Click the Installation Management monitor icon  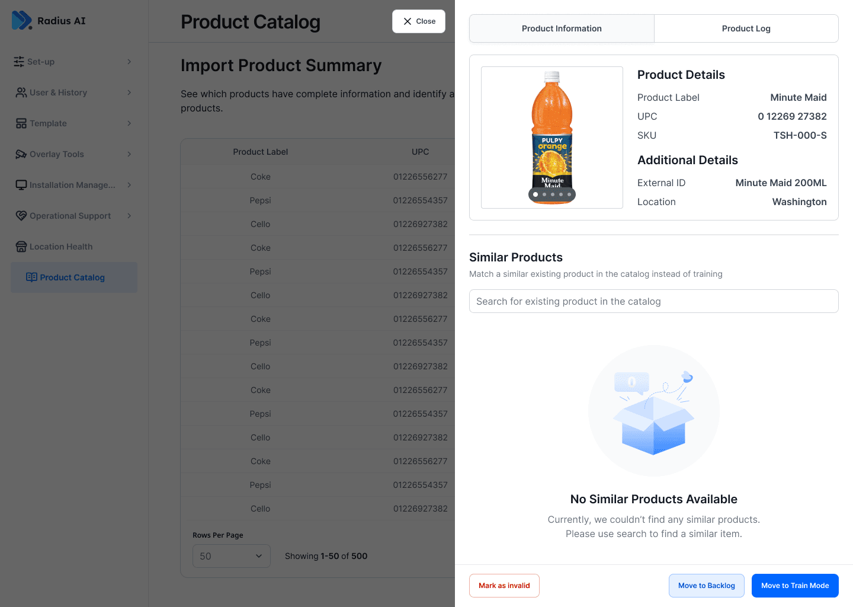click(x=21, y=185)
